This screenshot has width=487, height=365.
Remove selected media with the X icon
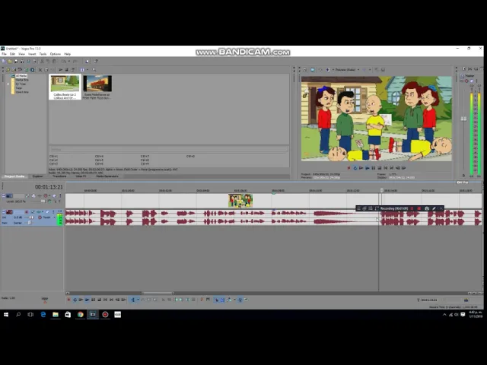tap(40, 70)
